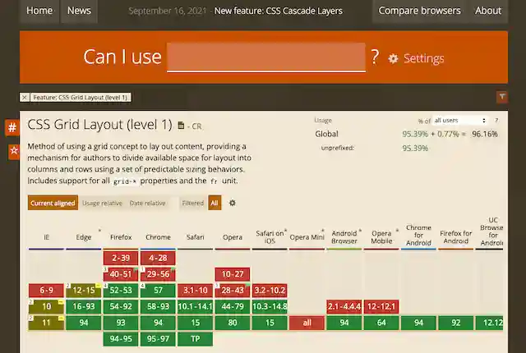Screen dimensions: 526x353
Task: Open the spec document icon by title
Action: (x=181, y=126)
